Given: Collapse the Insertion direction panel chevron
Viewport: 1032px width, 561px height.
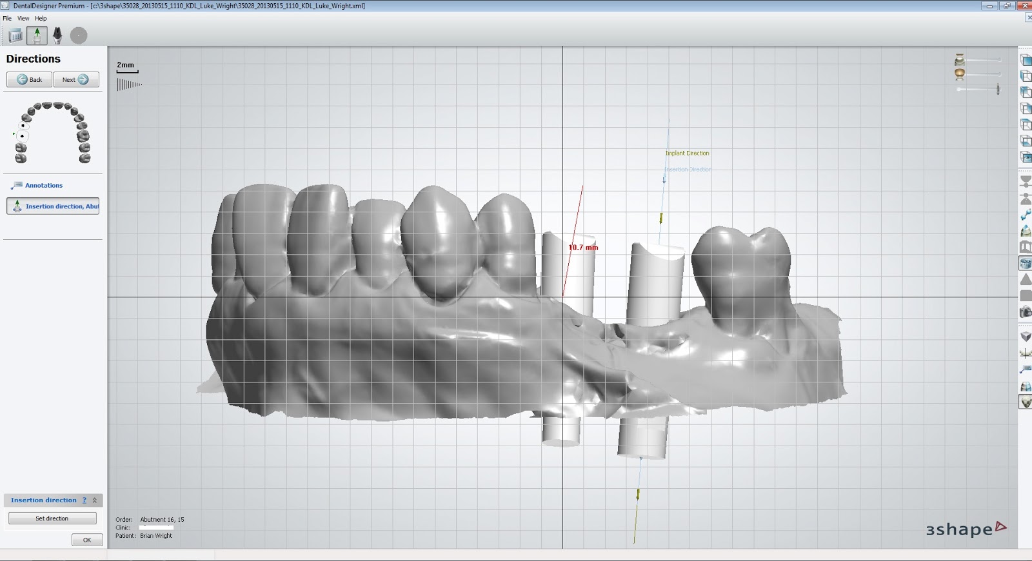Looking at the screenshot, I should pyautogui.click(x=95, y=500).
